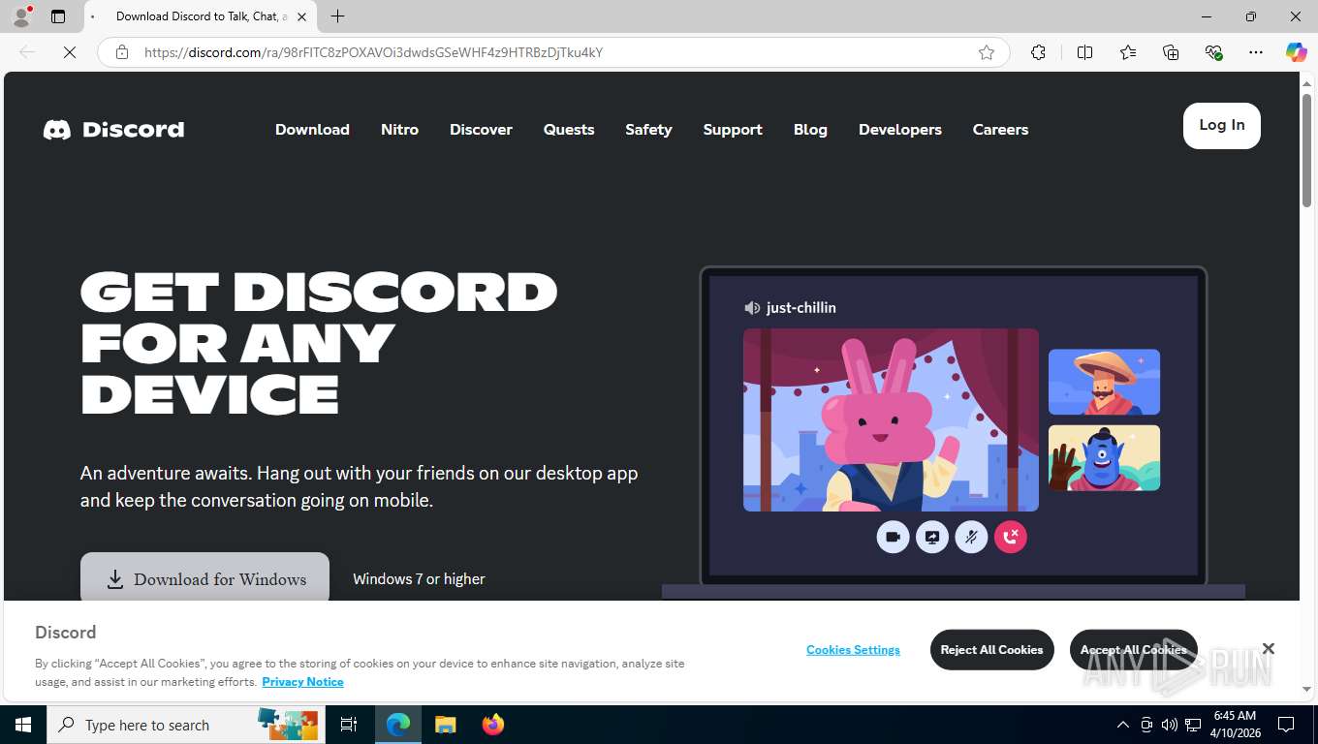The height and width of the screenshot is (744, 1318).
Task: Open the Windows notification center
Action: click(x=1287, y=725)
